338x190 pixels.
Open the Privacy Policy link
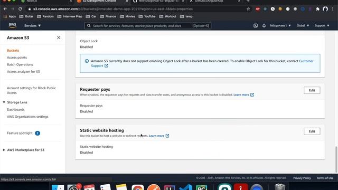point(302,178)
